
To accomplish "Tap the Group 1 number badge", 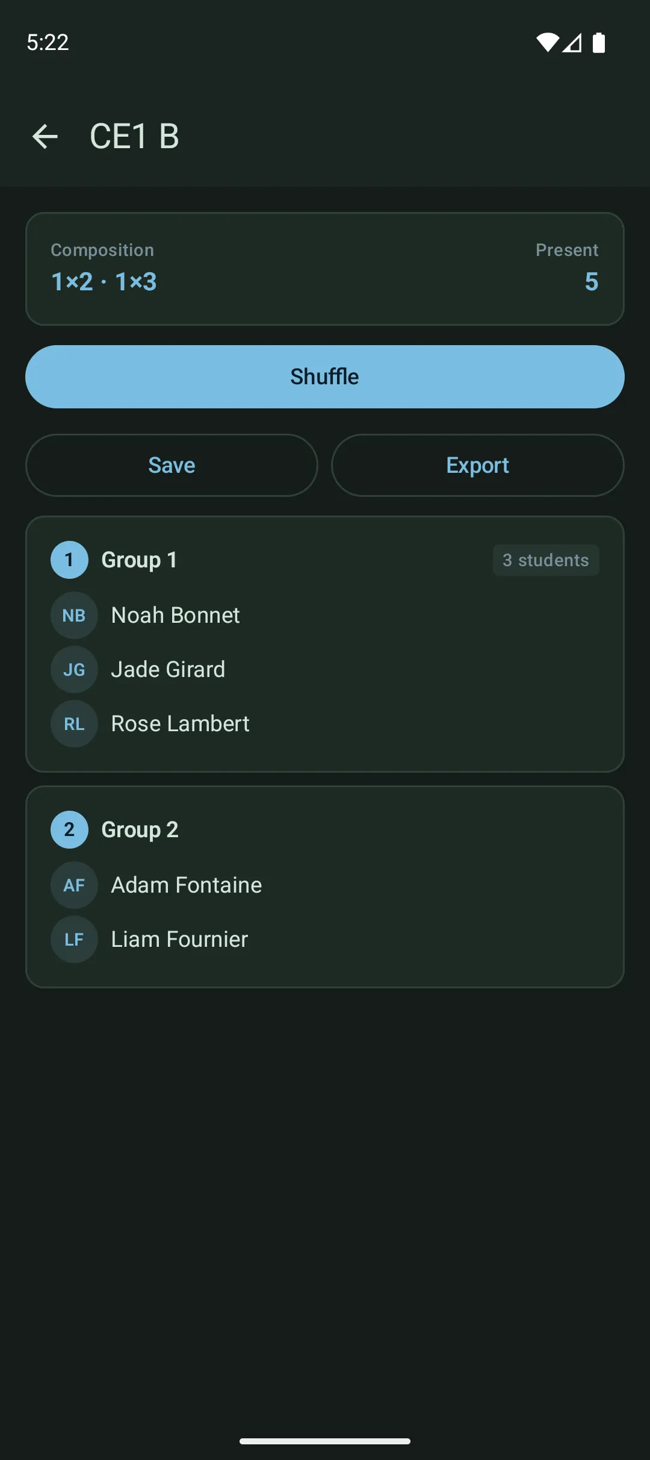I will [69, 559].
